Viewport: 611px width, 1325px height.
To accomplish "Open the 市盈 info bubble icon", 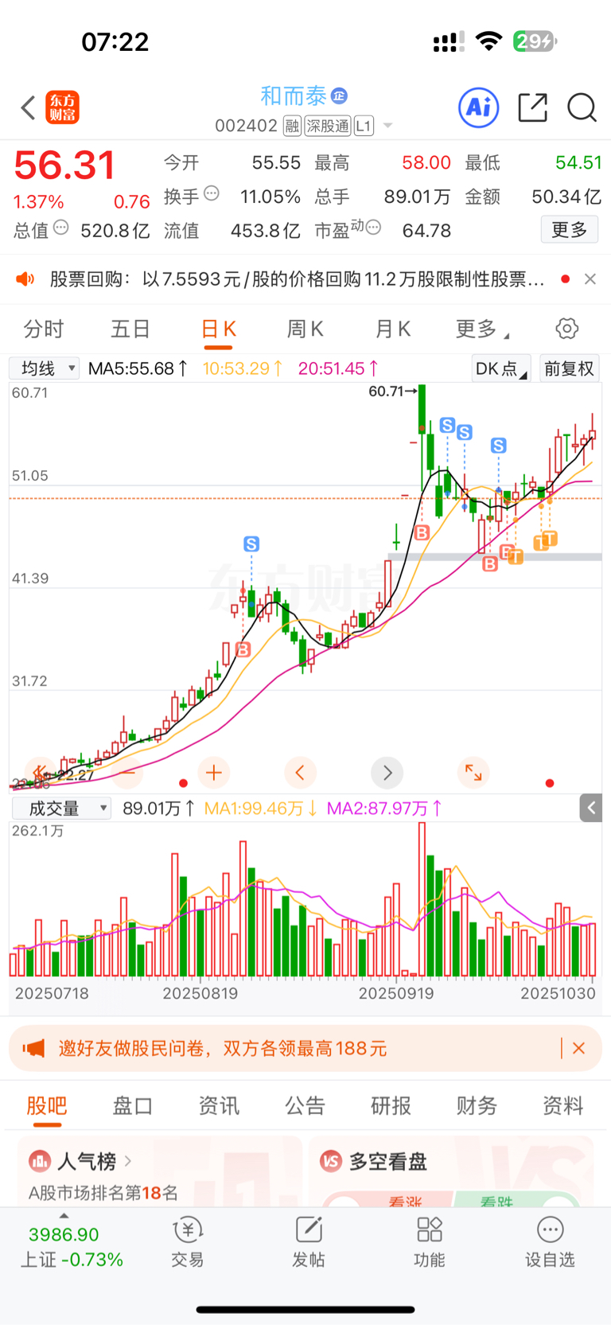I will click(x=373, y=228).
